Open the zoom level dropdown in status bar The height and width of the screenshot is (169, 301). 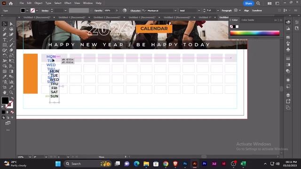pyautogui.click(x=30, y=157)
